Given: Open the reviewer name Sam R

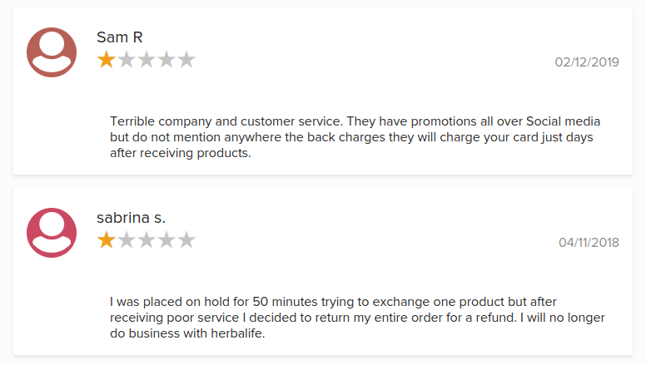Looking at the screenshot, I should pos(120,37).
